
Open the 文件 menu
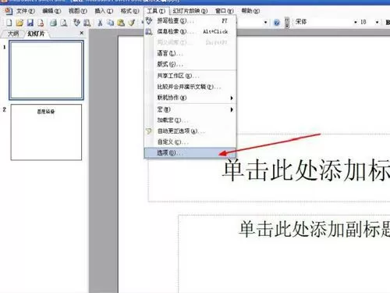click(26, 11)
